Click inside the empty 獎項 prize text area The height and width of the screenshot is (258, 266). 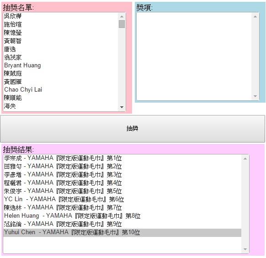click(194, 56)
